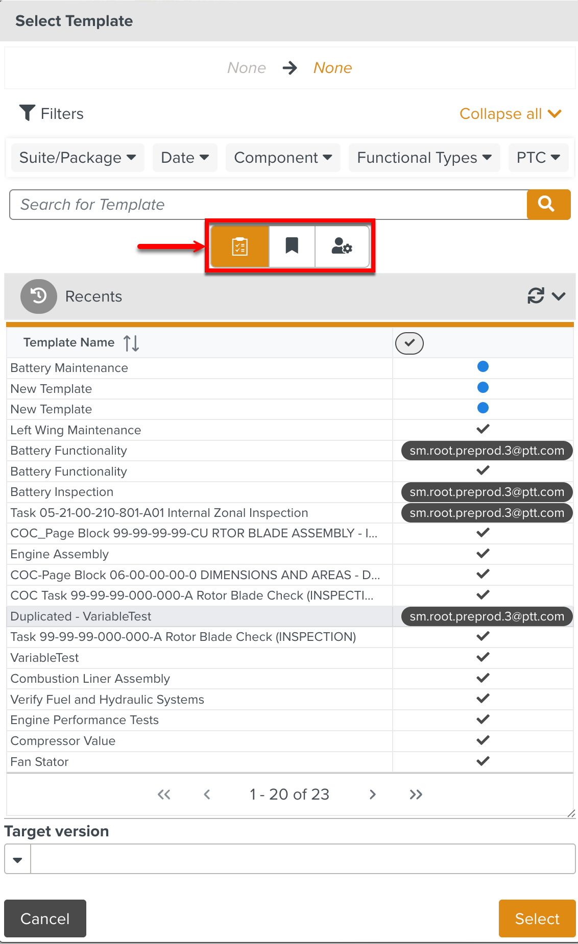Click the blue status dot for Battery Maintenance
Screen dimensions: 578x944
pos(483,367)
